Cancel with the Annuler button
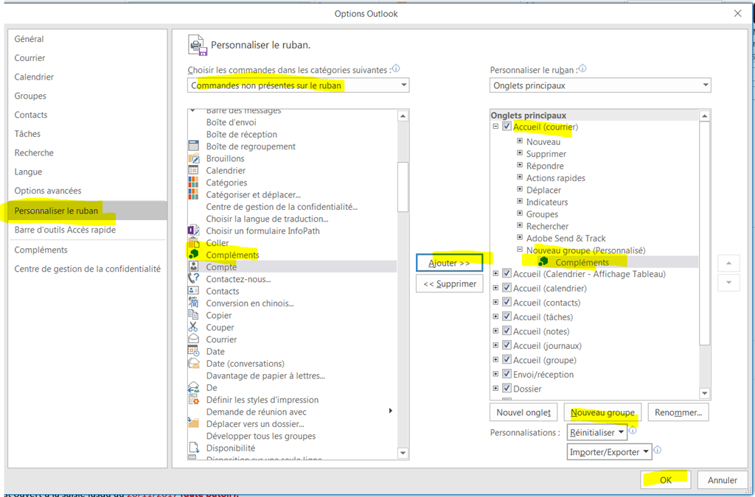Screen dimensions: 755x497 722,479
